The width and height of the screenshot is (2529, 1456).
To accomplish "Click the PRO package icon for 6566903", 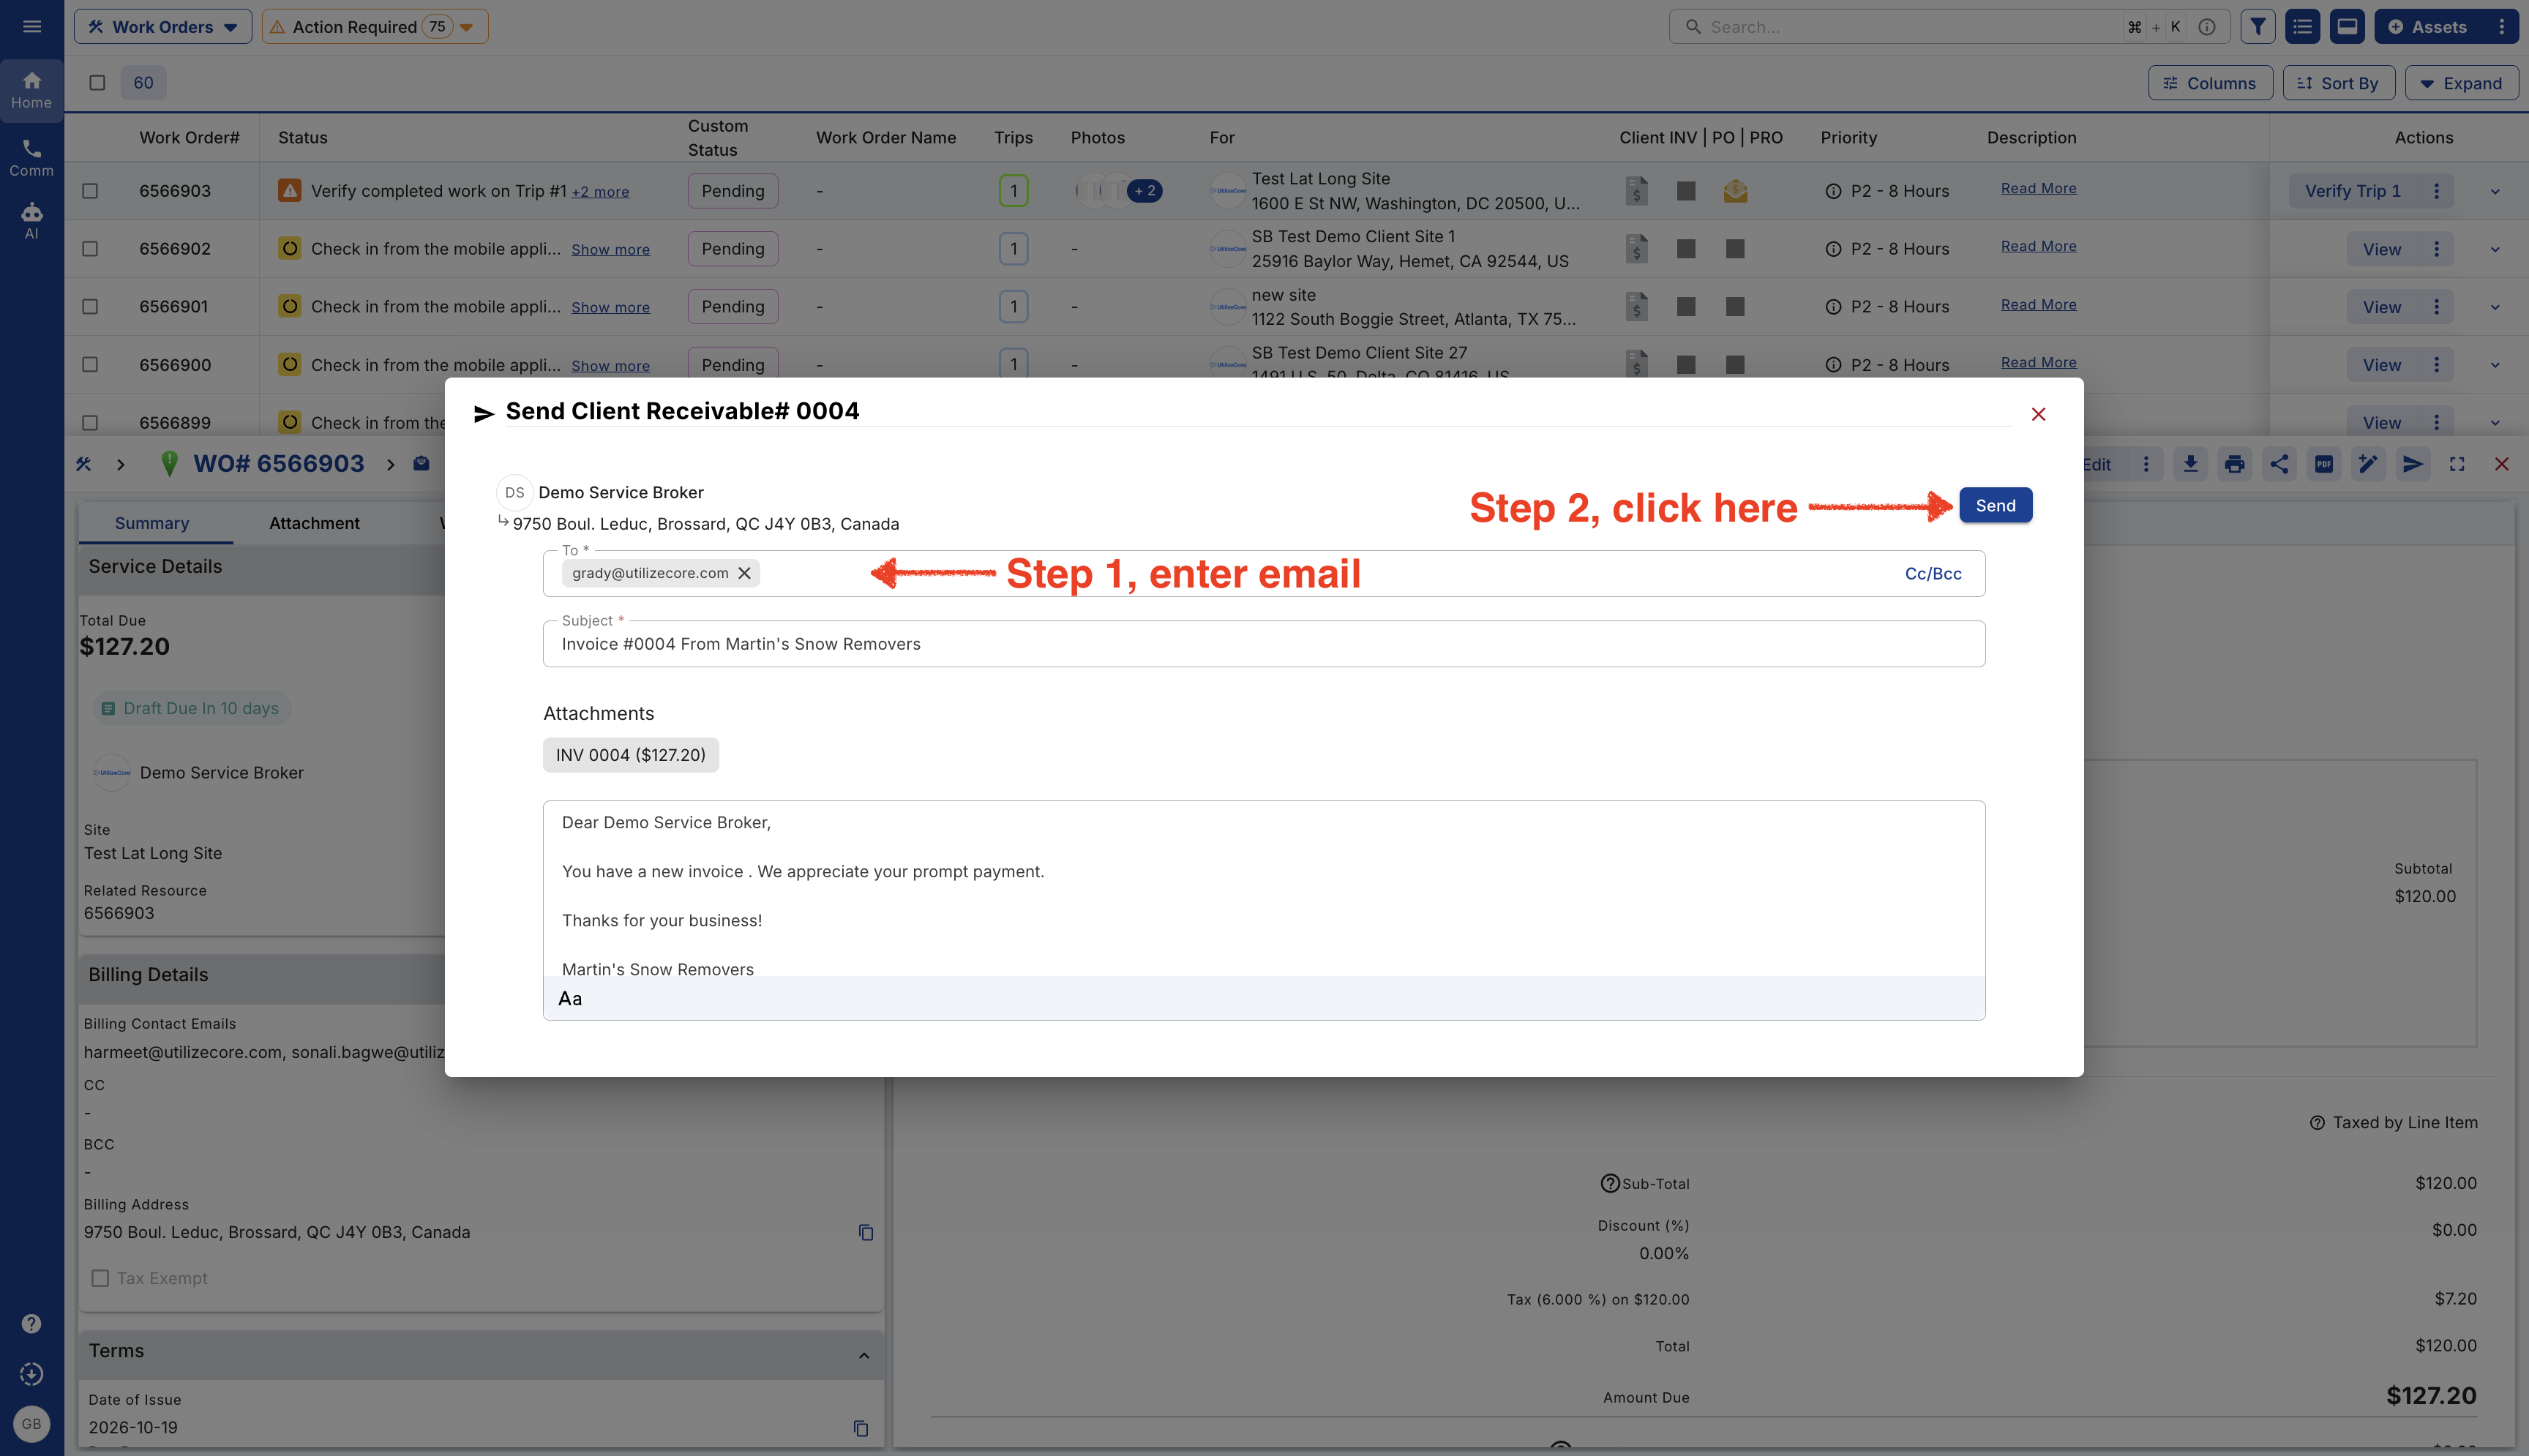I will (1735, 191).
